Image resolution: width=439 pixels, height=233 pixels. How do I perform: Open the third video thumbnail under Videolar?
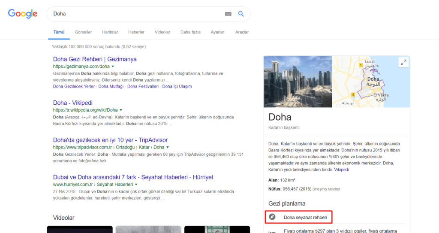(217, 230)
